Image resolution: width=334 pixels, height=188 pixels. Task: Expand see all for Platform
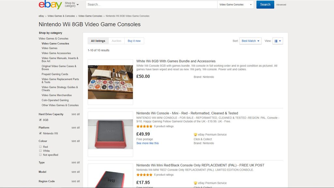pos(76,128)
